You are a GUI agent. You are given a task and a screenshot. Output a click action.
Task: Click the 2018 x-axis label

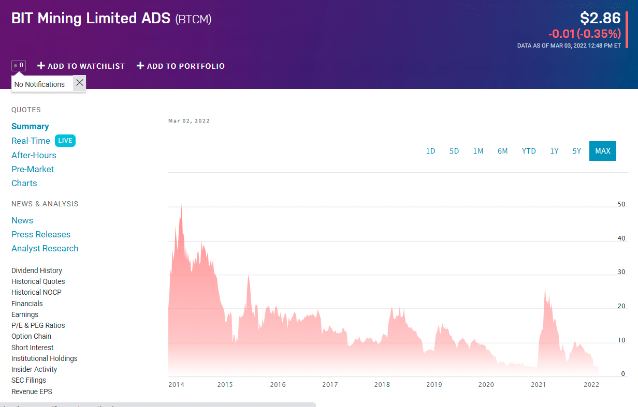coord(382,385)
